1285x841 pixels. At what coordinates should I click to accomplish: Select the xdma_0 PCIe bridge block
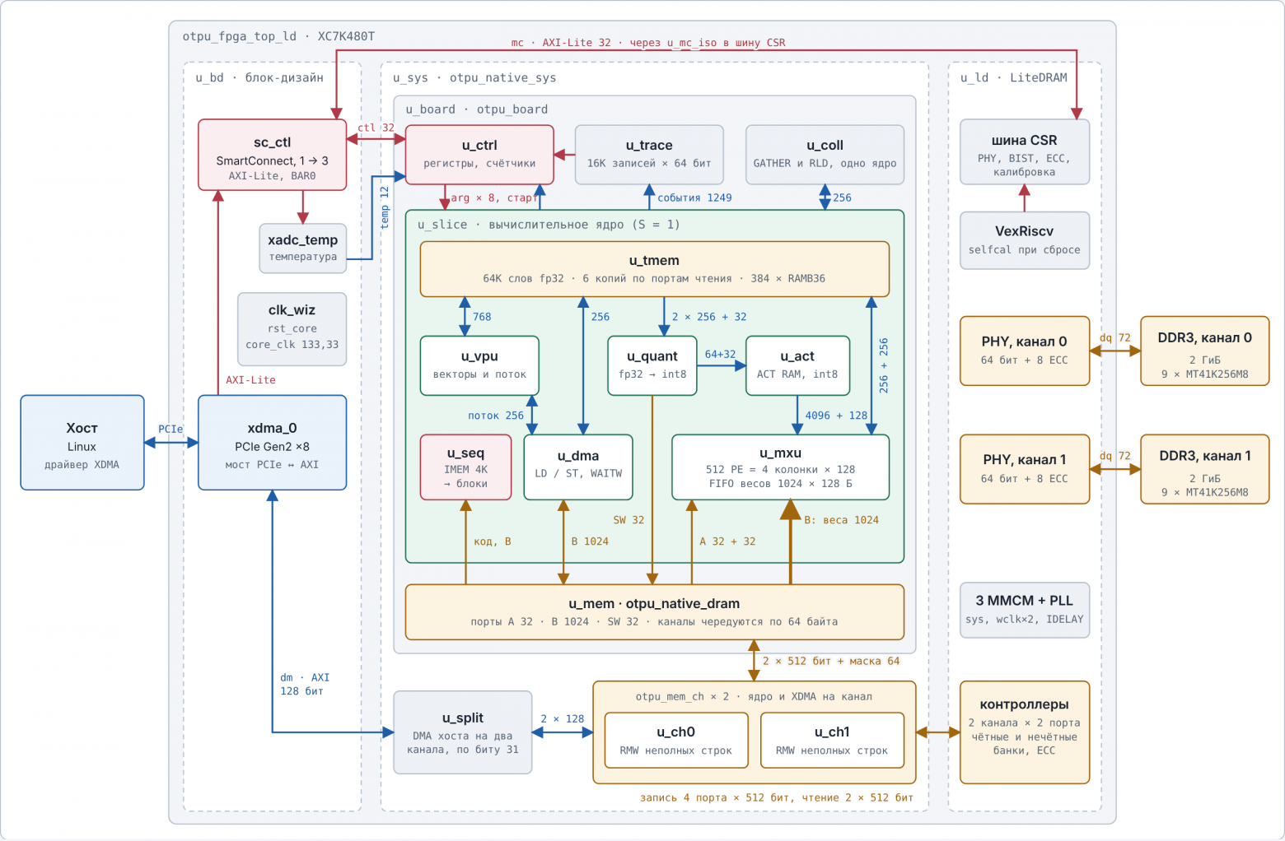point(272,443)
